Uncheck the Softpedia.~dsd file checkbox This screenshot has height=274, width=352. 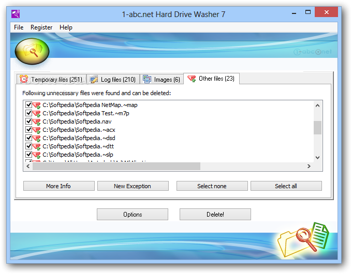point(28,138)
